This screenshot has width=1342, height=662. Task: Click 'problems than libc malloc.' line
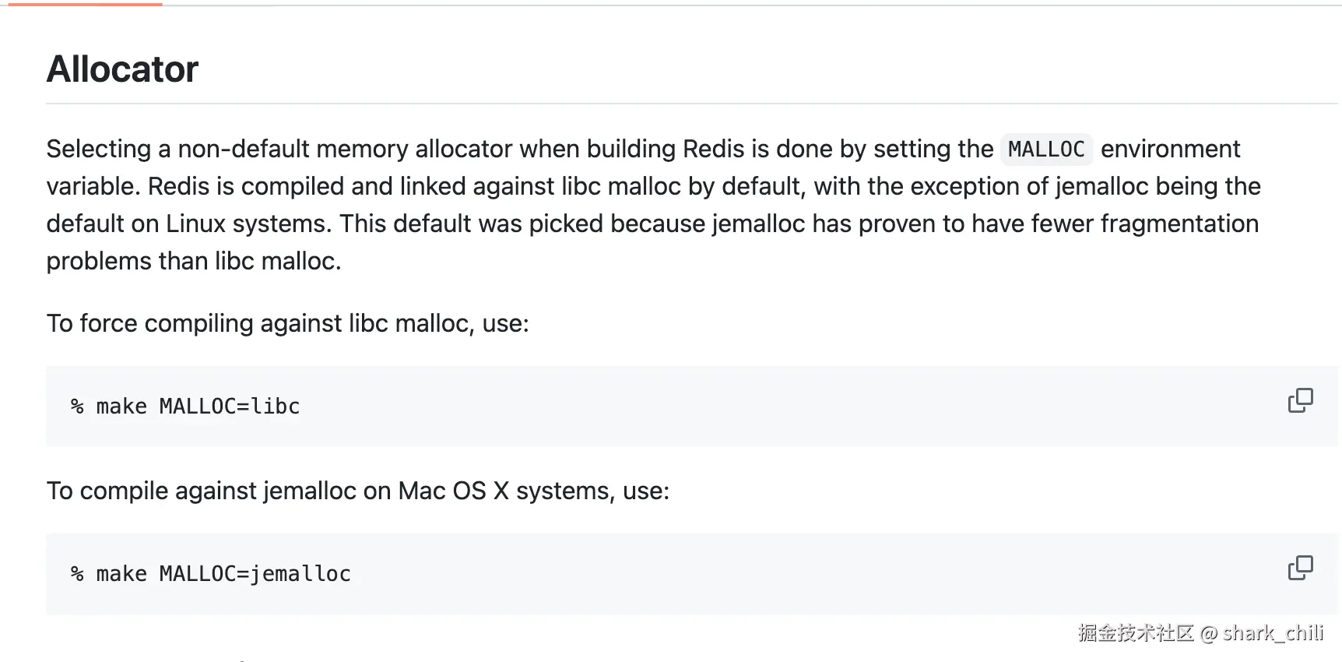pos(194,261)
